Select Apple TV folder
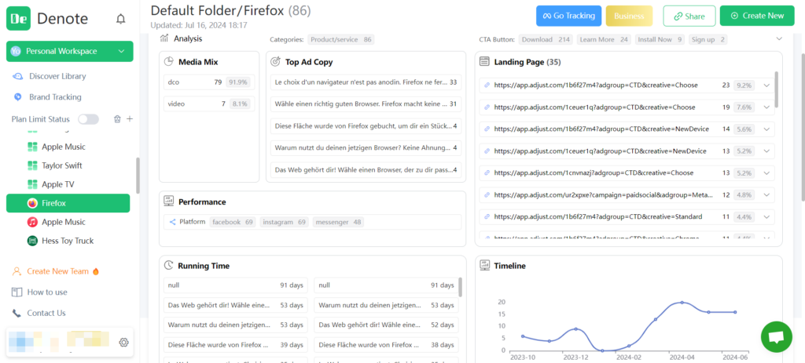 click(57, 184)
